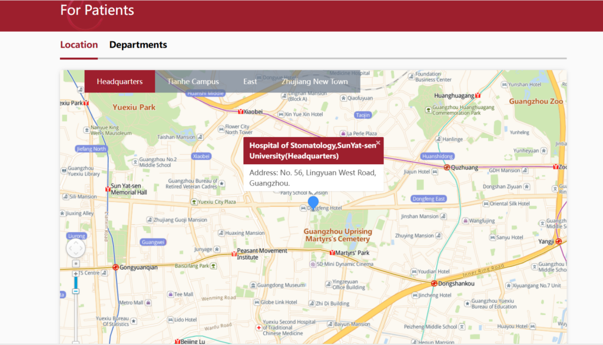
Task: Click the blue hospital location marker
Action: click(x=313, y=202)
